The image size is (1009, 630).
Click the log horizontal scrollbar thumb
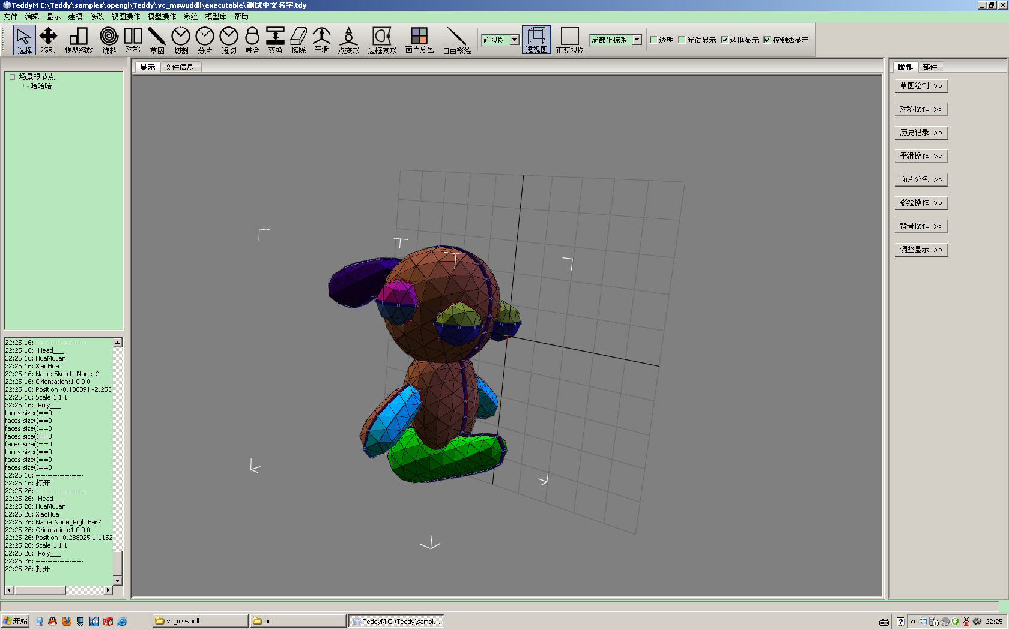point(40,590)
